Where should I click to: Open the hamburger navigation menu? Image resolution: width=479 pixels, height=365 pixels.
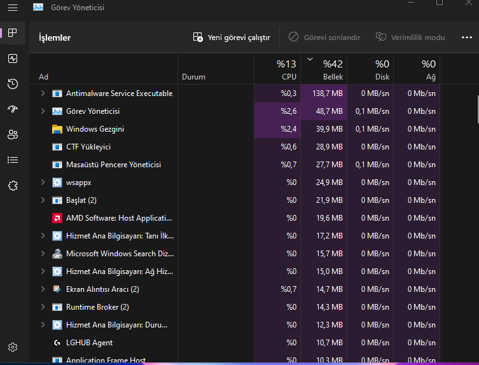click(x=13, y=8)
